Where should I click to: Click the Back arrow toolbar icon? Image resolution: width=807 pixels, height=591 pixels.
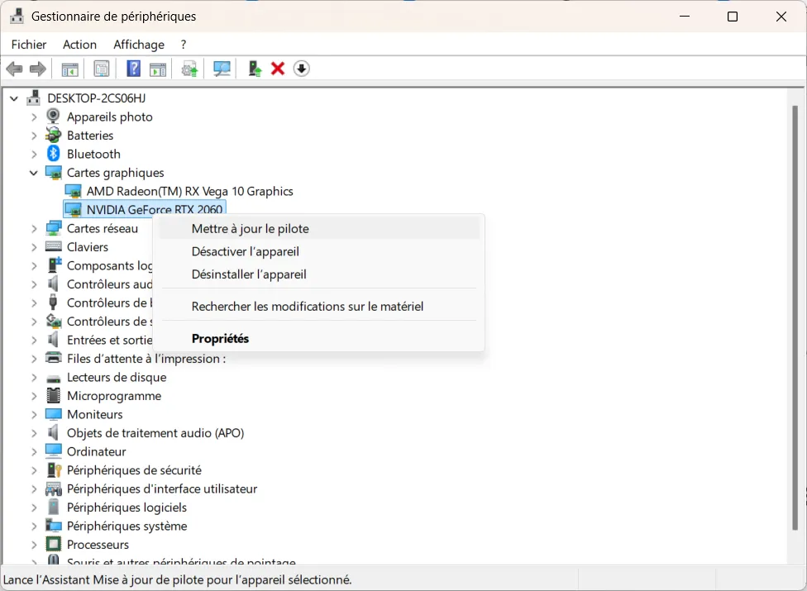pyautogui.click(x=14, y=69)
